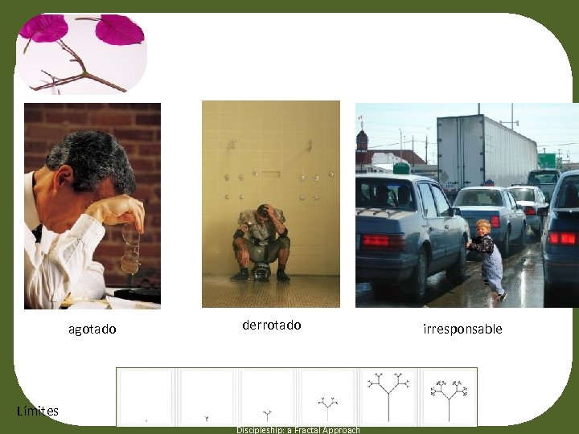Click the 'Límites' label
The height and width of the screenshot is (434, 579).
point(38,411)
